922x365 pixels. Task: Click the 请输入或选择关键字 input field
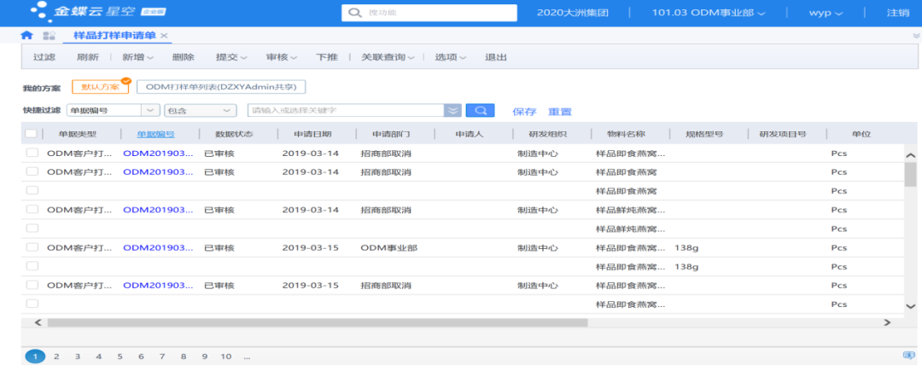pos(346,111)
